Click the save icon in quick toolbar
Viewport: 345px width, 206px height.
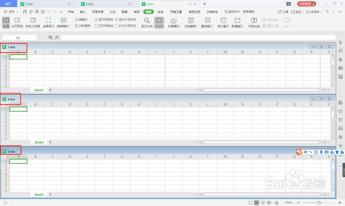click(x=25, y=12)
